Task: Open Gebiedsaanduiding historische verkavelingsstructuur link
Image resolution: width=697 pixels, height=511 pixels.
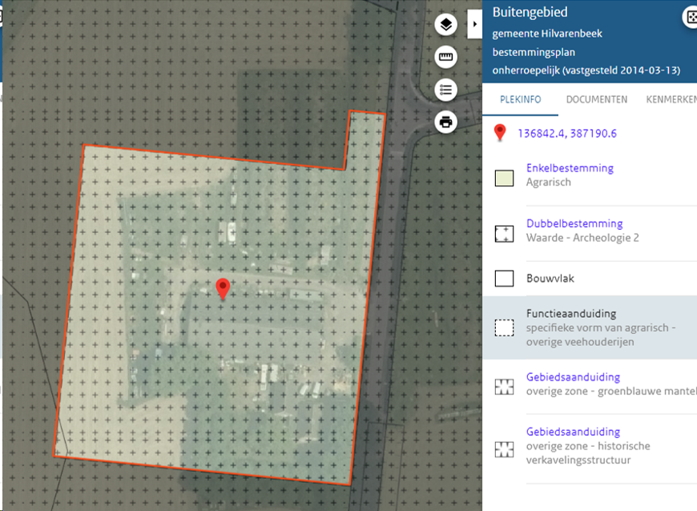Action: tap(573, 432)
